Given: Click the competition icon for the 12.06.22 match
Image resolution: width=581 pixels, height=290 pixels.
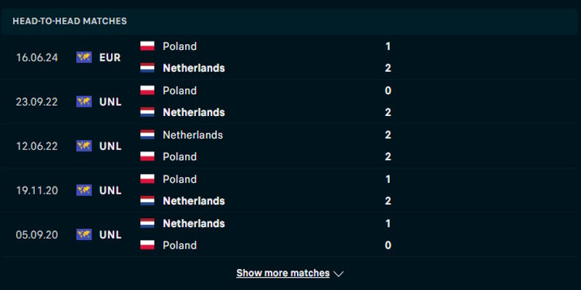Looking at the screenshot, I should (x=84, y=146).
